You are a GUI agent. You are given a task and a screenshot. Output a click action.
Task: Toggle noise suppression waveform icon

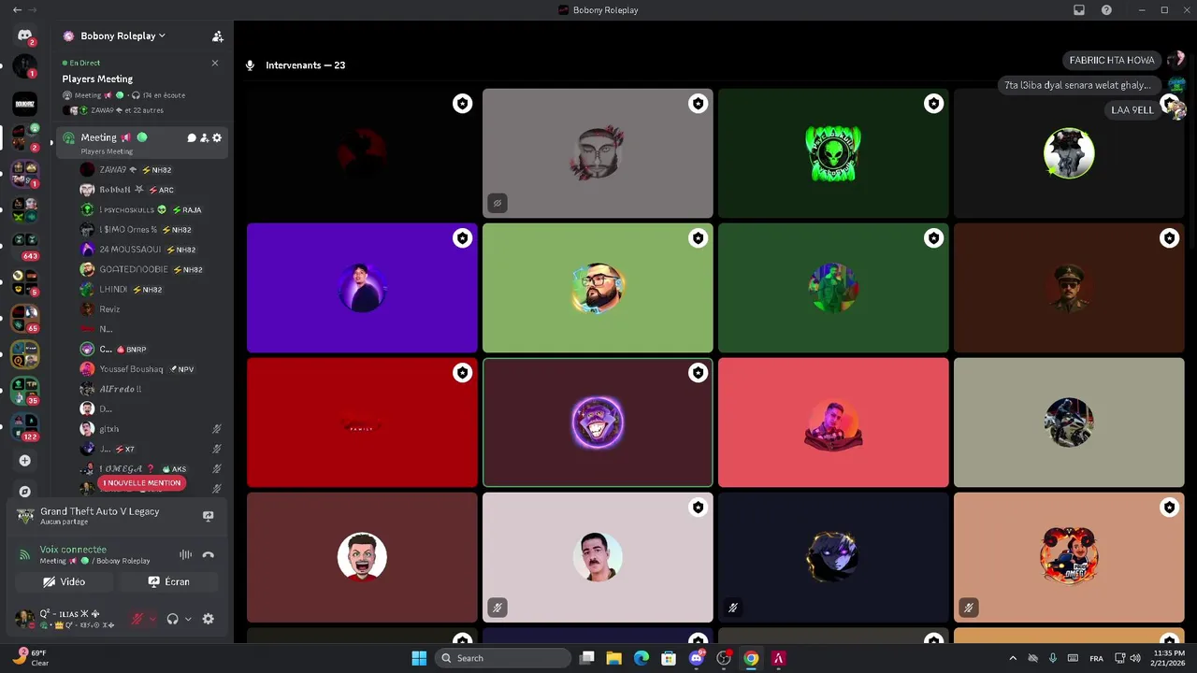(186, 555)
